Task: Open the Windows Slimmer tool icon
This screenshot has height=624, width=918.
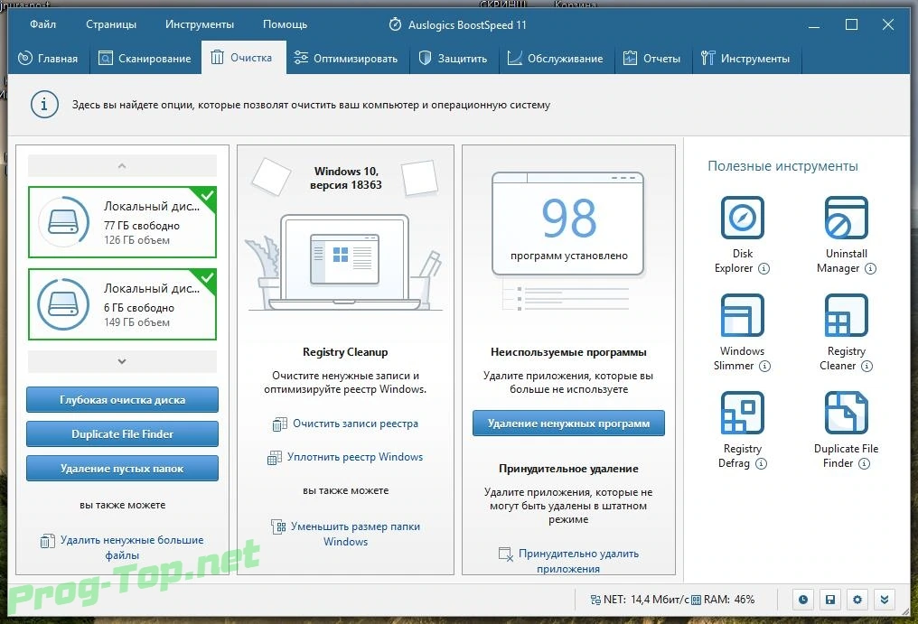Action: [742, 315]
